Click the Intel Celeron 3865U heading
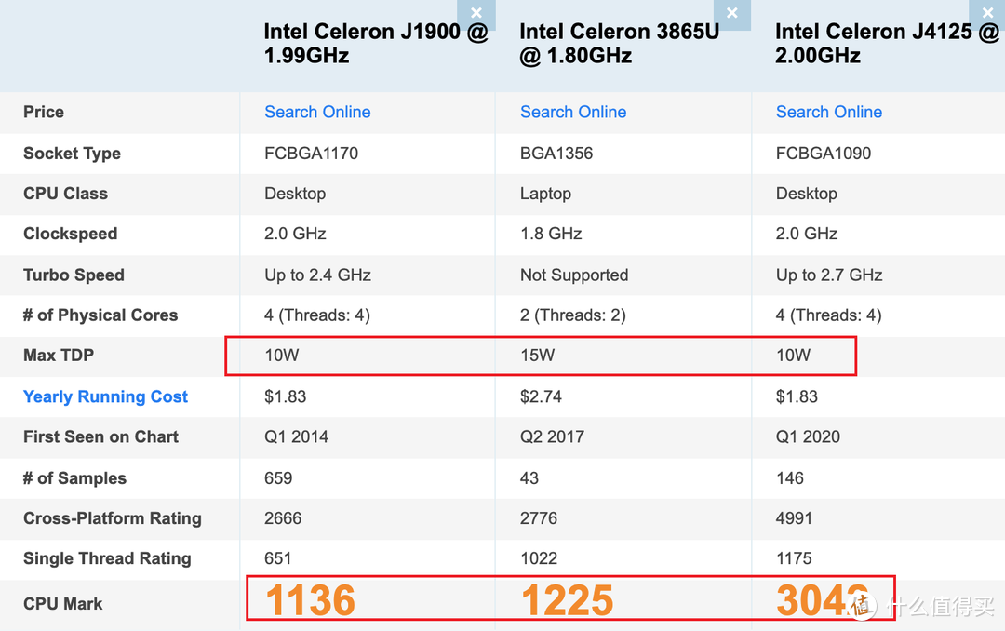The width and height of the screenshot is (1005, 631). [619, 44]
